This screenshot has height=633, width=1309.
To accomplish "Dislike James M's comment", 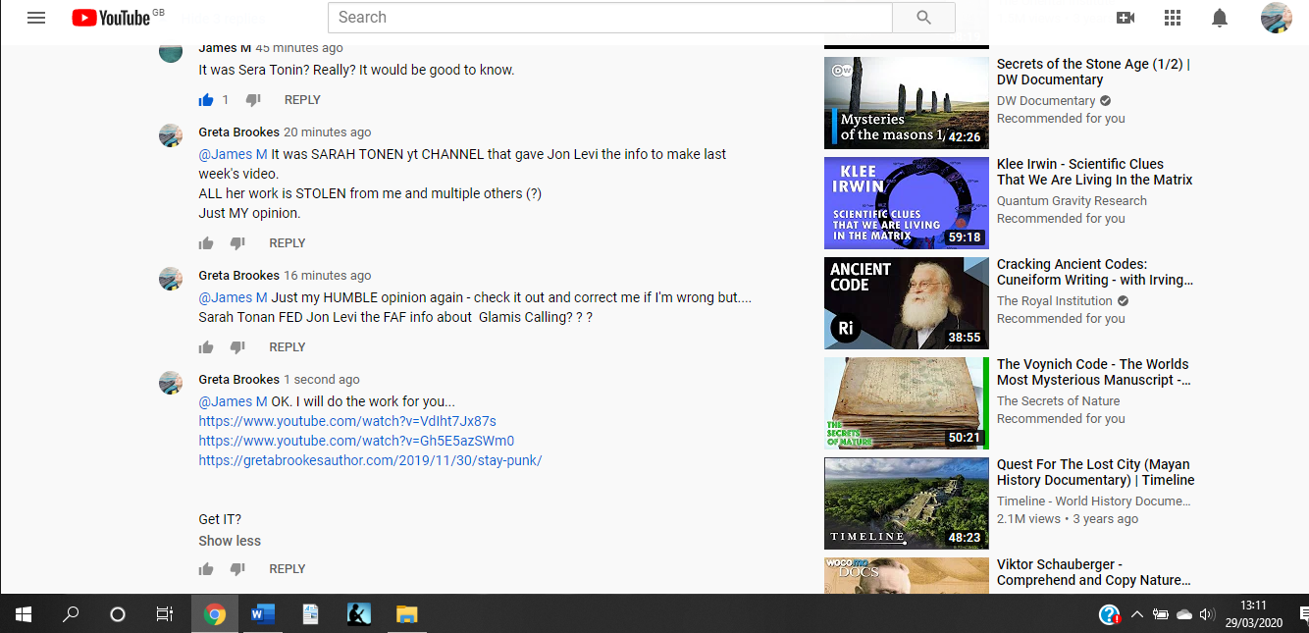I will [x=253, y=100].
